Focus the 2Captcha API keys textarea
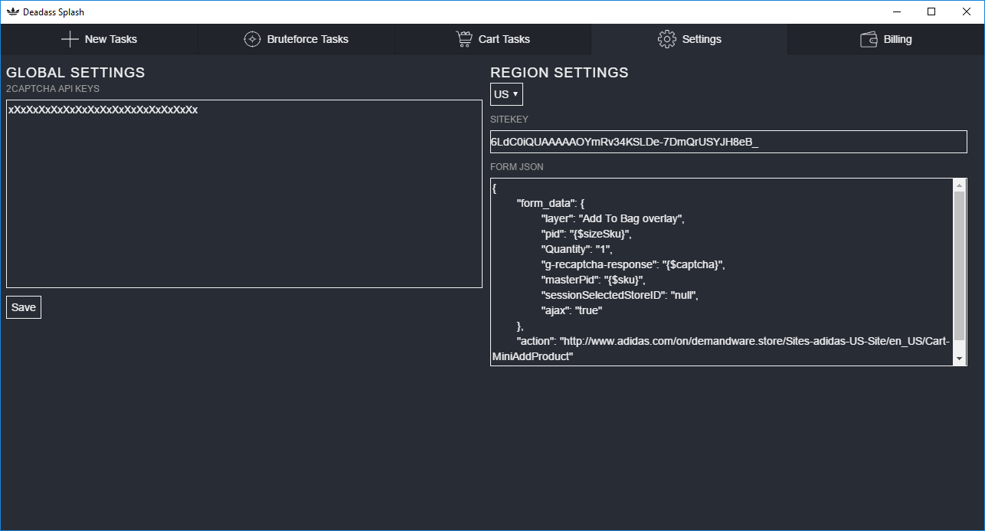This screenshot has height=531, width=985. (244, 194)
